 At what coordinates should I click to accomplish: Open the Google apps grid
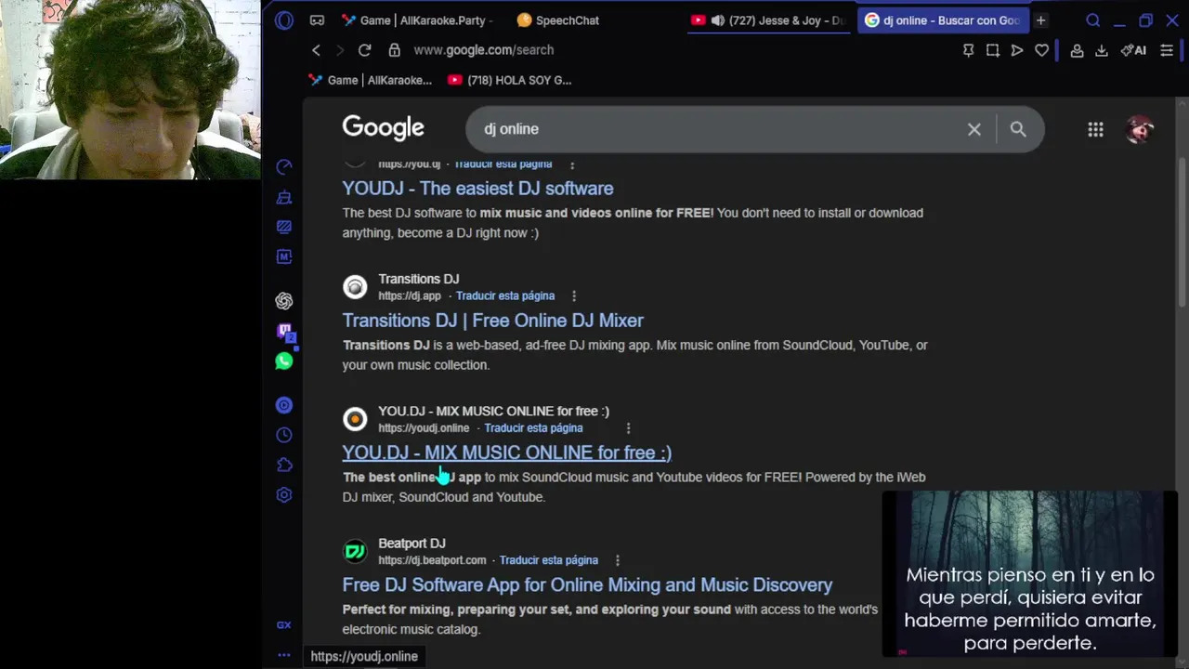[1096, 130]
